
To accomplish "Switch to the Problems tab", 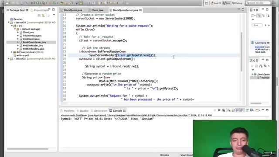I will pos(67,111).
